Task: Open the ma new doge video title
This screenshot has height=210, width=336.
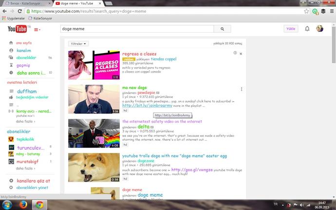Action: click(x=134, y=87)
